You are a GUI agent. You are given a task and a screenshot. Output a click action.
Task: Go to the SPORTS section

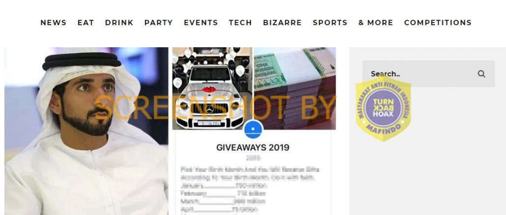coord(330,23)
